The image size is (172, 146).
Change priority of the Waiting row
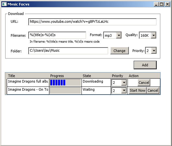pos(119,91)
